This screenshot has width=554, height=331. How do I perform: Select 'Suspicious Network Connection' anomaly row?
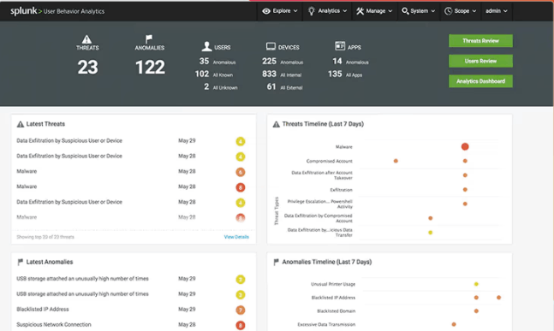click(x=131, y=325)
